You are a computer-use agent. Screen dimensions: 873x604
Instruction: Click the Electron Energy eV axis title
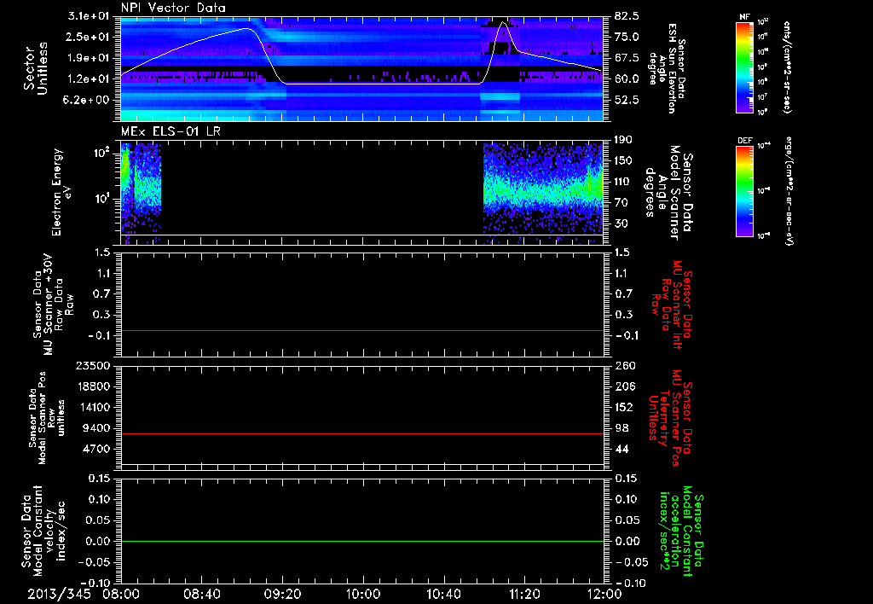(61, 192)
